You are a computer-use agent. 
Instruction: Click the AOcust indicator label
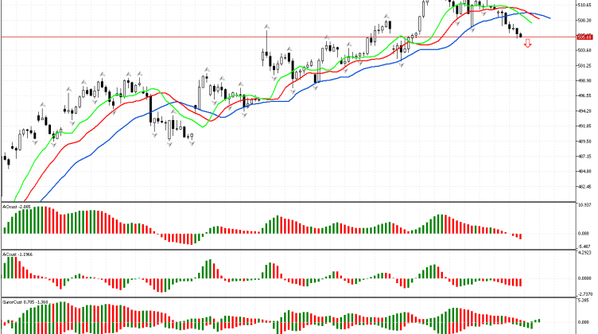pos(17,206)
